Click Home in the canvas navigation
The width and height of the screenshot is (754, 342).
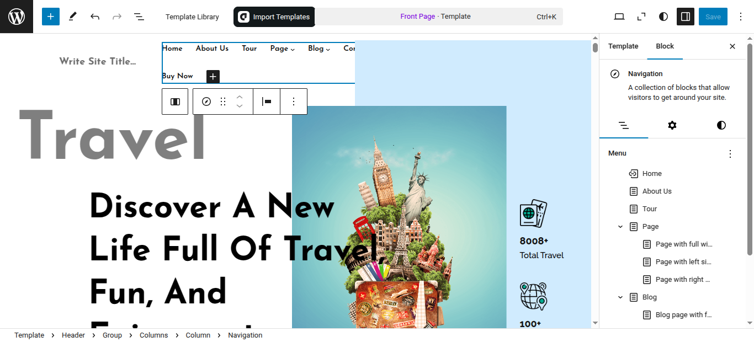pos(172,49)
